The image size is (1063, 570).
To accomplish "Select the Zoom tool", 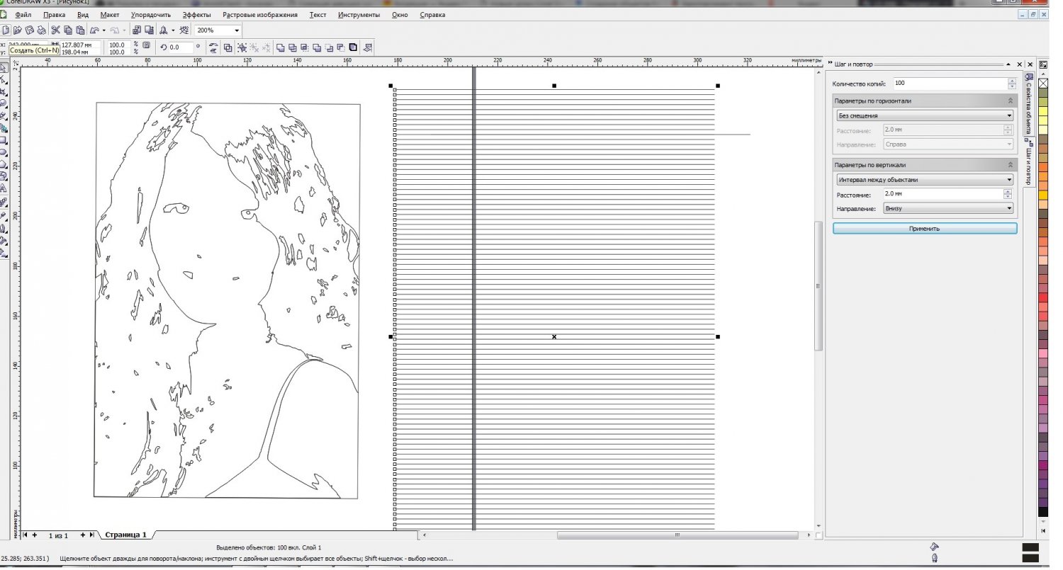I will click(5, 103).
